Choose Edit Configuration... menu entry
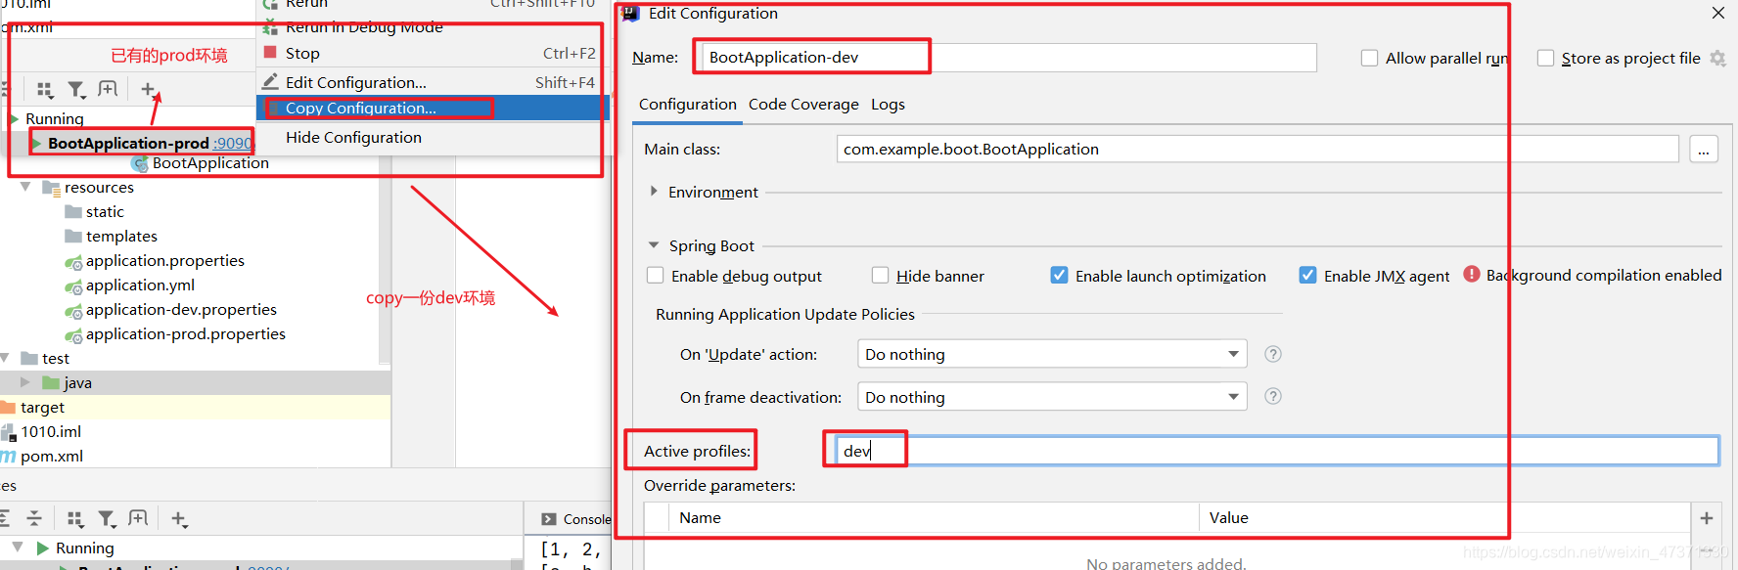 pos(356,82)
